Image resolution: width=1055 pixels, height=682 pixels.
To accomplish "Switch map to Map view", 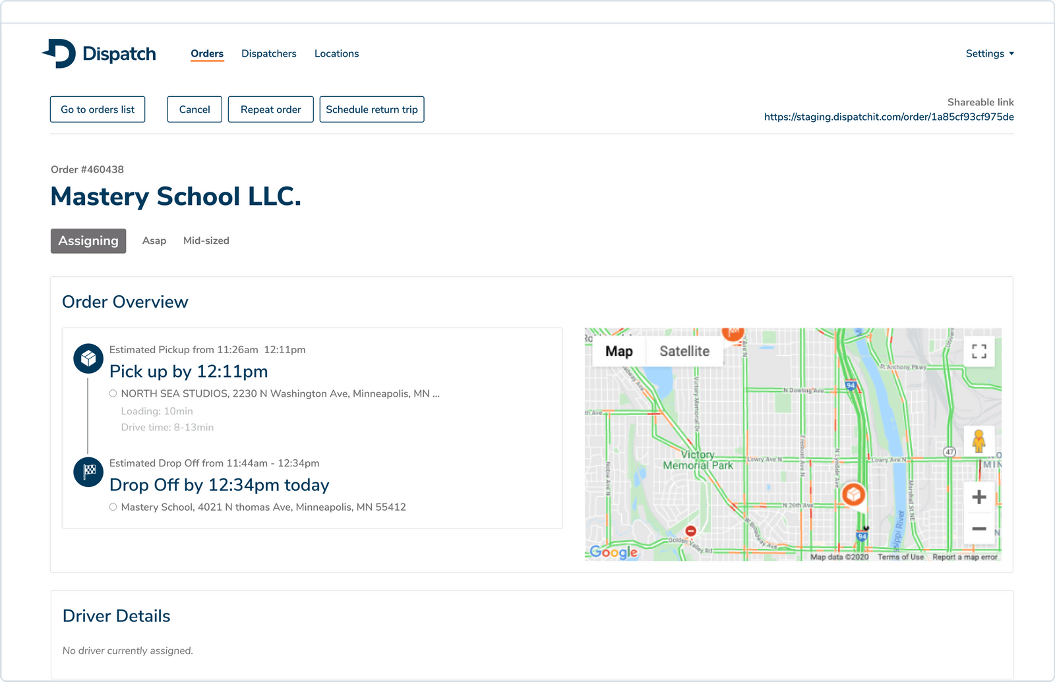I will [x=618, y=351].
